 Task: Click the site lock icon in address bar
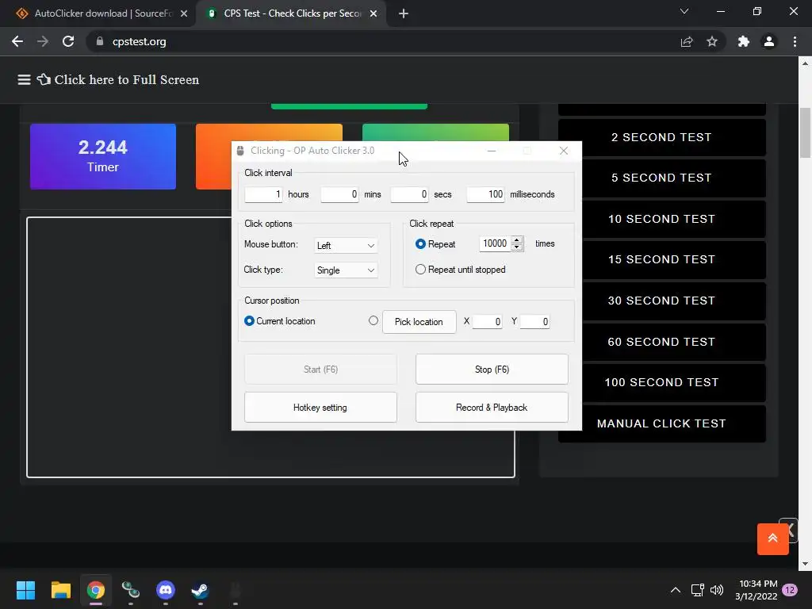[100, 41]
